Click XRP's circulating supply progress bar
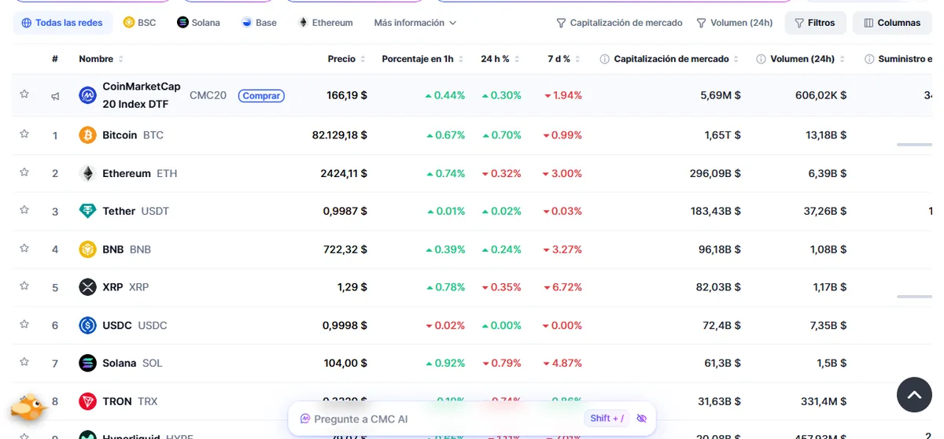 pos(914,297)
